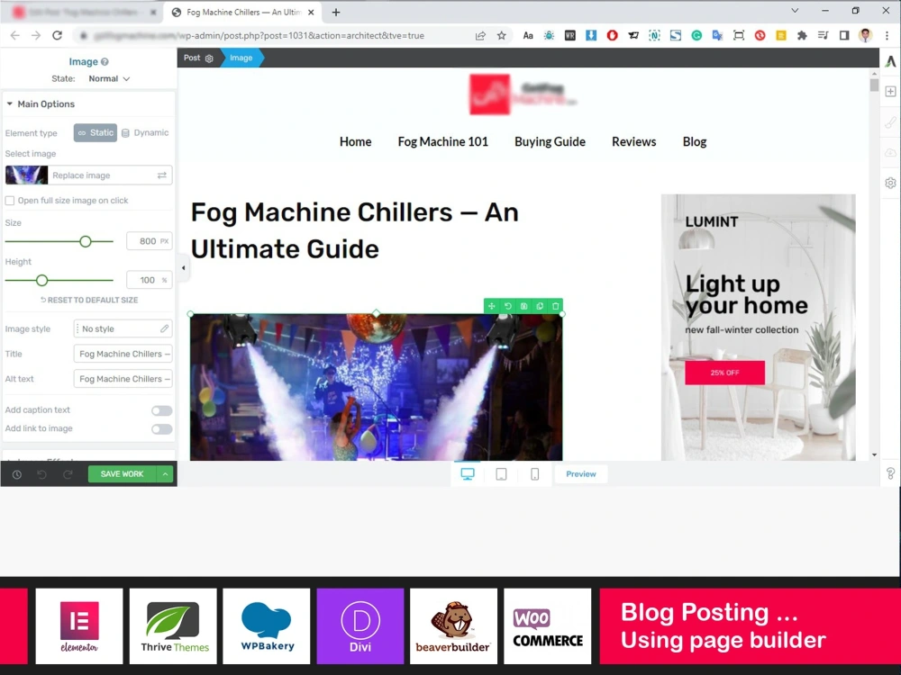This screenshot has height=675, width=901.
Task: Toggle Add caption text switch
Action: click(x=161, y=410)
